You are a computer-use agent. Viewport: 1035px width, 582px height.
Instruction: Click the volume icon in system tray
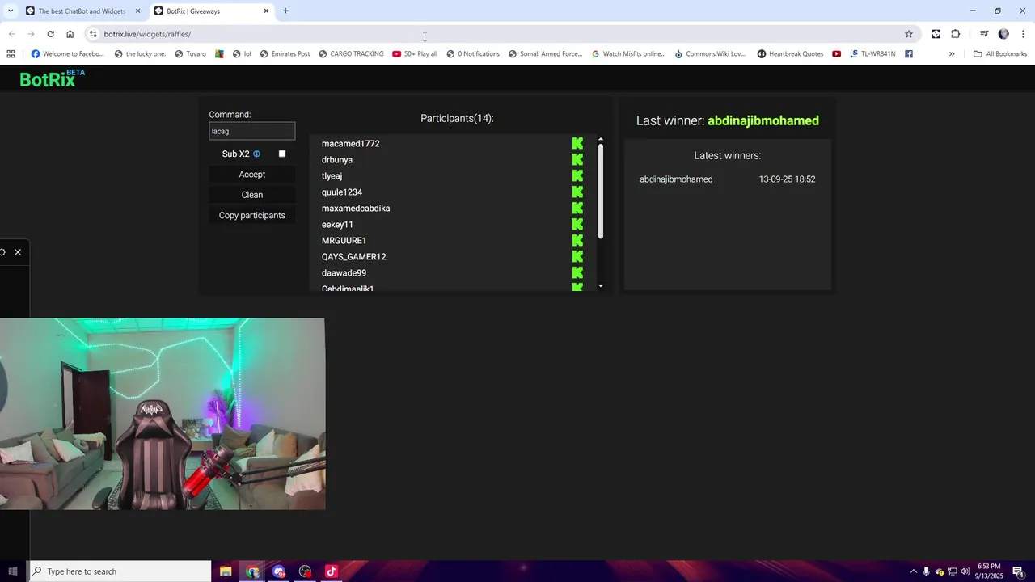click(965, 571)
